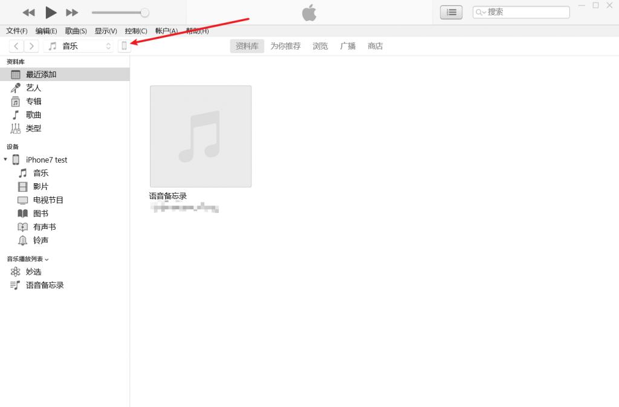Open the 语音备忘录 album thumbnail

click(200, 136)
